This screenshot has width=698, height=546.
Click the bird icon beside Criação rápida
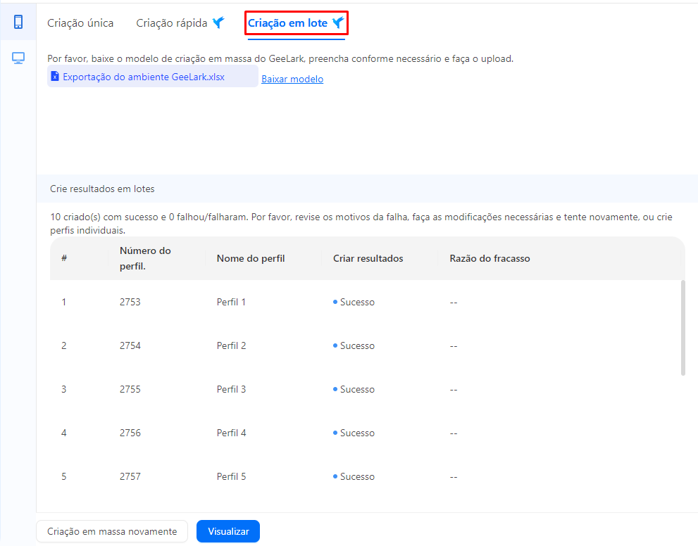[x=218, y=23]
